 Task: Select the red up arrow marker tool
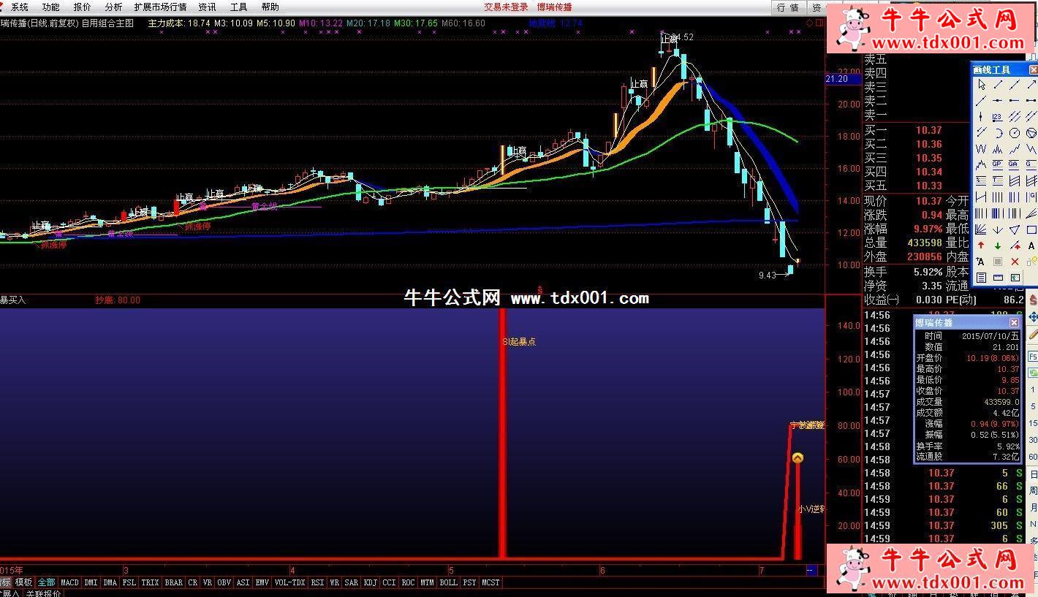(982, 246)
